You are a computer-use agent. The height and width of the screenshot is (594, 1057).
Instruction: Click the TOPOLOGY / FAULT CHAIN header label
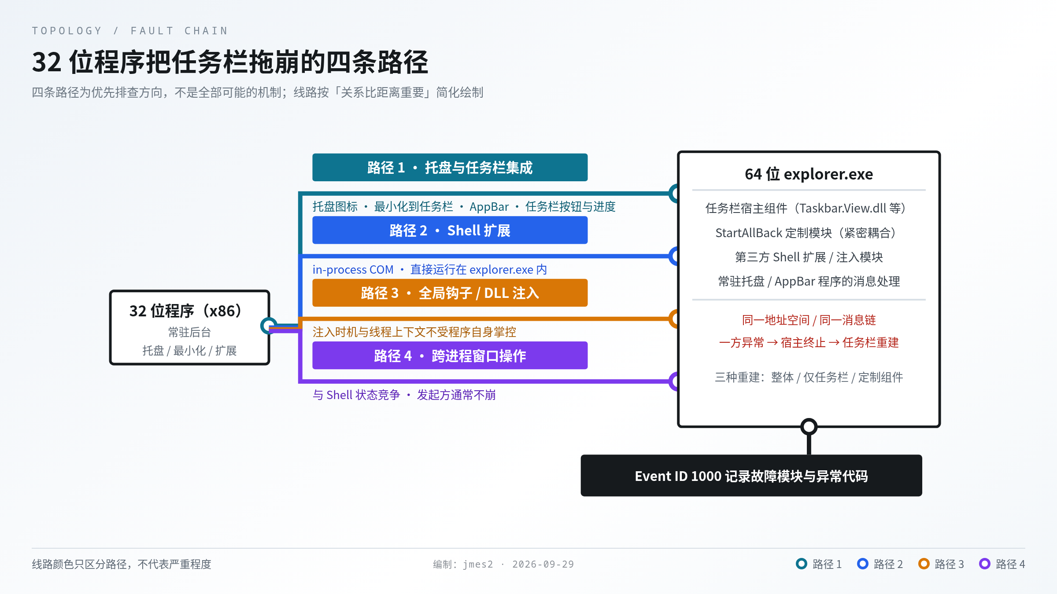130,31
